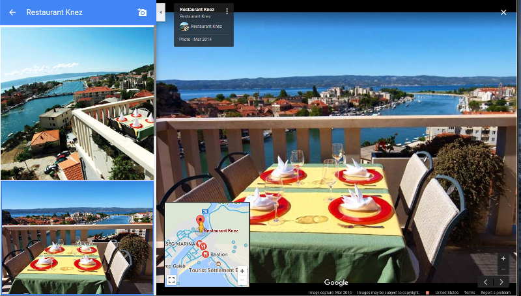
Task: Expand the mini map to fullscreen
Action: (x=172, y=280)
